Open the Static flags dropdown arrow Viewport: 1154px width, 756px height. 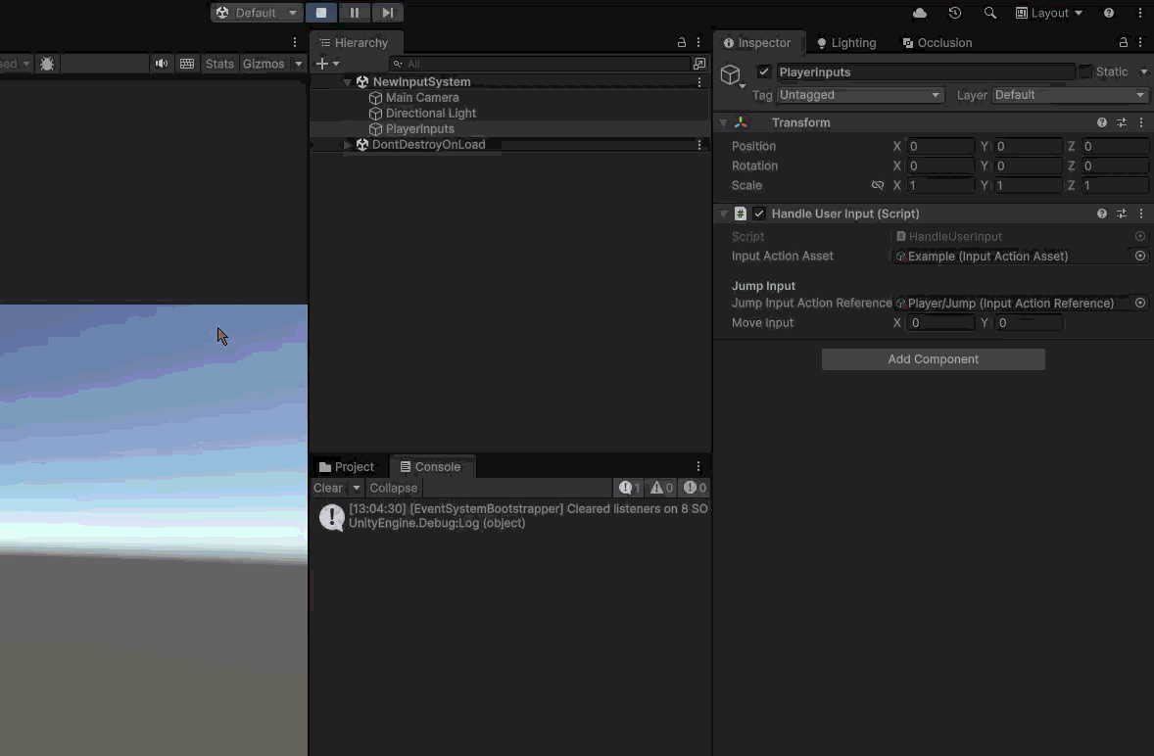1143,72
